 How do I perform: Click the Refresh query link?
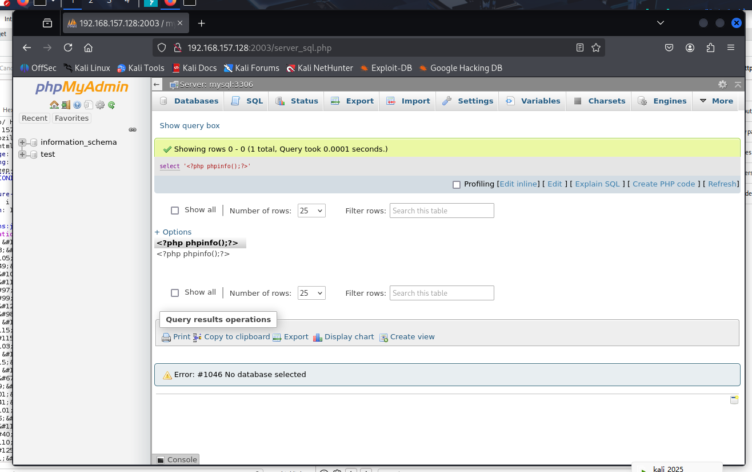pyautogui.click(x=722, y=184)
